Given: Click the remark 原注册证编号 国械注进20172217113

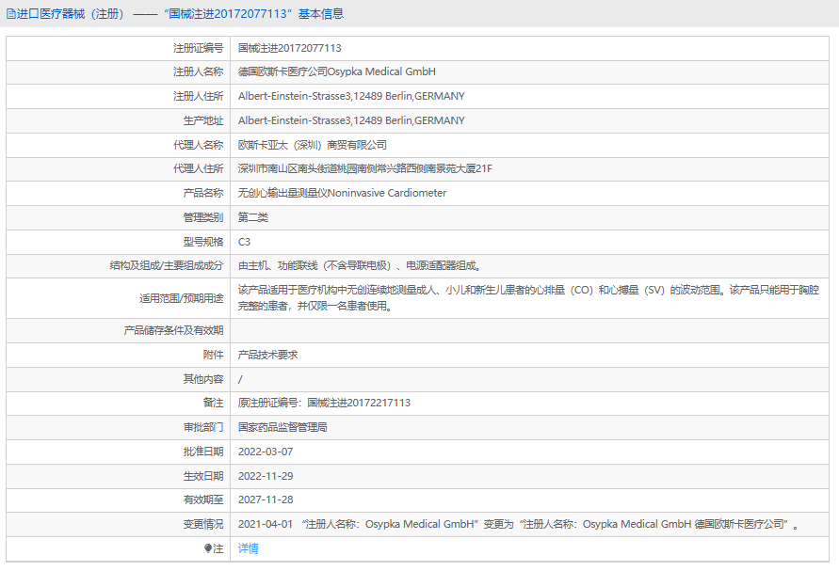Looking at the screenshot, I should pos(324,404).
